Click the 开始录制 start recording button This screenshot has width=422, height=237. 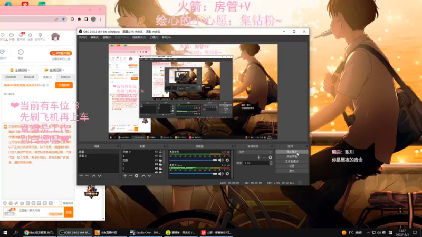(x=292, y=156)
